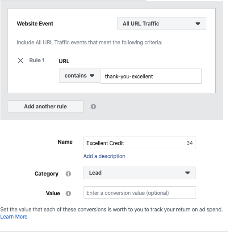
Task: Click caret arrow on All URL Traffic
Action: 198,24
